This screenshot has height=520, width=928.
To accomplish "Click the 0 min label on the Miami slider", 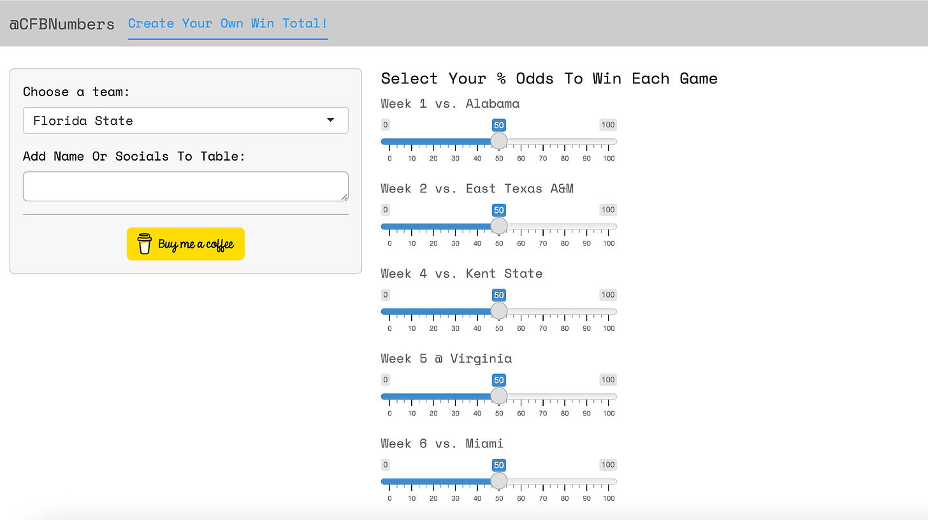I will click(x=386, y=465).
